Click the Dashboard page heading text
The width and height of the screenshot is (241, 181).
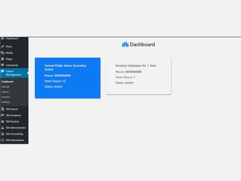[x=142, y=44]
